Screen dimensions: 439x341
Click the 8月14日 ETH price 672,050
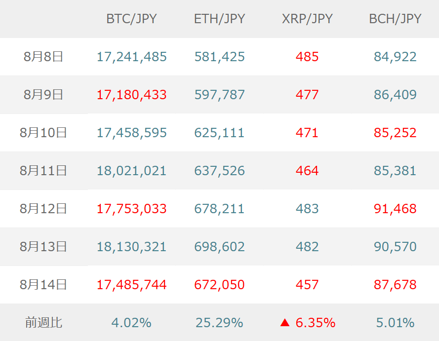[219, 285]
